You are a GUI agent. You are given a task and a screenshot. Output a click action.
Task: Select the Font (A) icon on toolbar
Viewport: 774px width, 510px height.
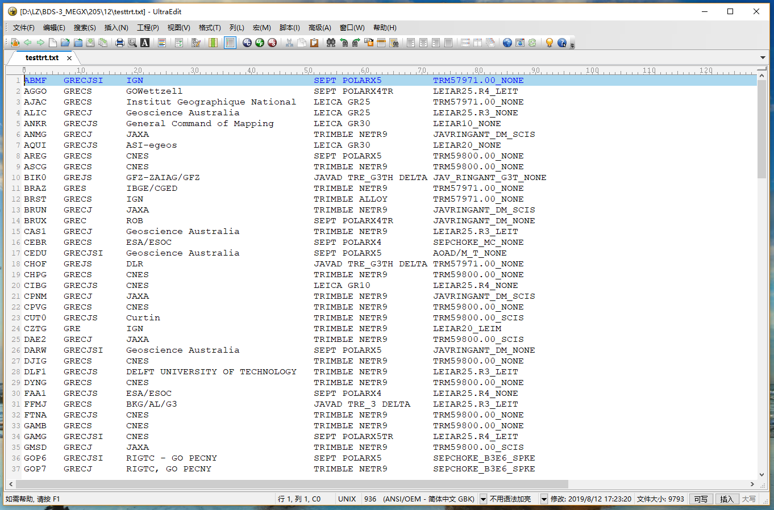[144, 43]
